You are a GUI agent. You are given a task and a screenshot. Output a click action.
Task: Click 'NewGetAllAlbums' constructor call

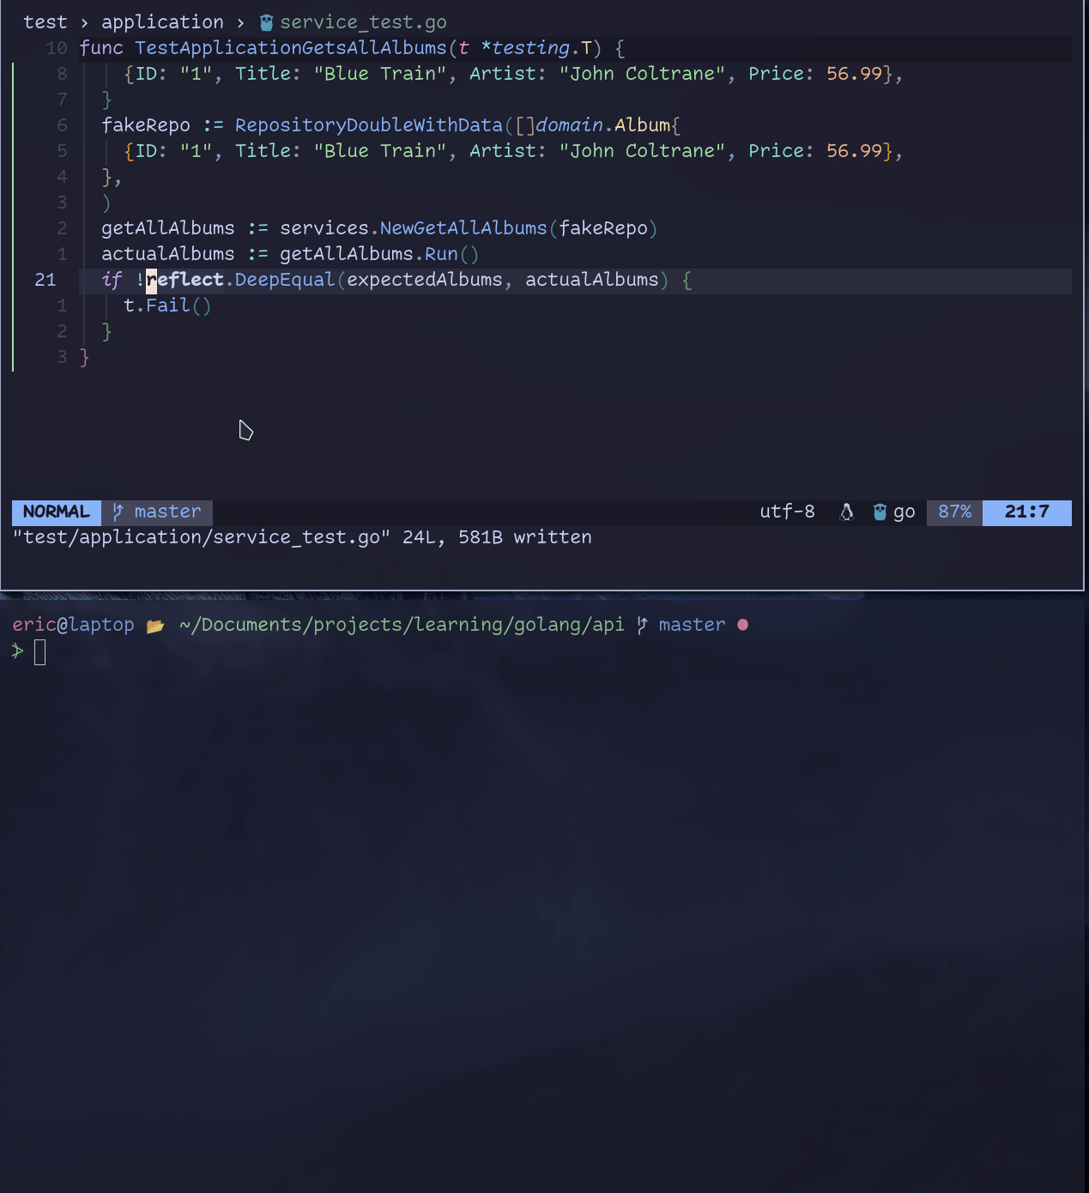tap(463, 228)
